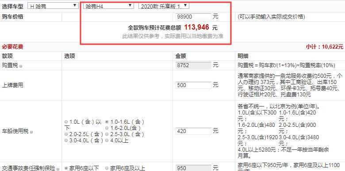This screenshot has width=345, height=171.
Task: Select the 3.0-4.0L（含） displacement option
Action: coord(66,141)
